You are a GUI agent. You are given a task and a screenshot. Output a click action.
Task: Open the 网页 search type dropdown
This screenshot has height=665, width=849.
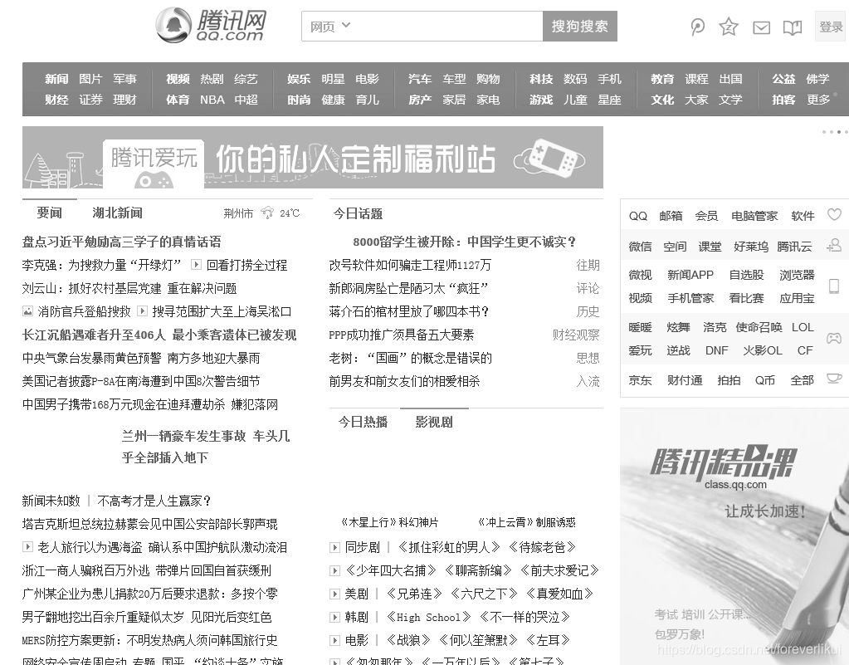pos(330,26)
